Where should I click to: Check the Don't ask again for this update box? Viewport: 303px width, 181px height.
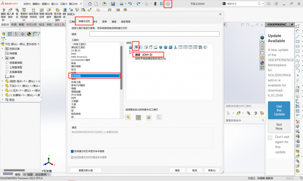coord(270,137)
